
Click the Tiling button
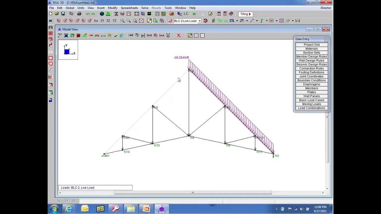point(246,14)
